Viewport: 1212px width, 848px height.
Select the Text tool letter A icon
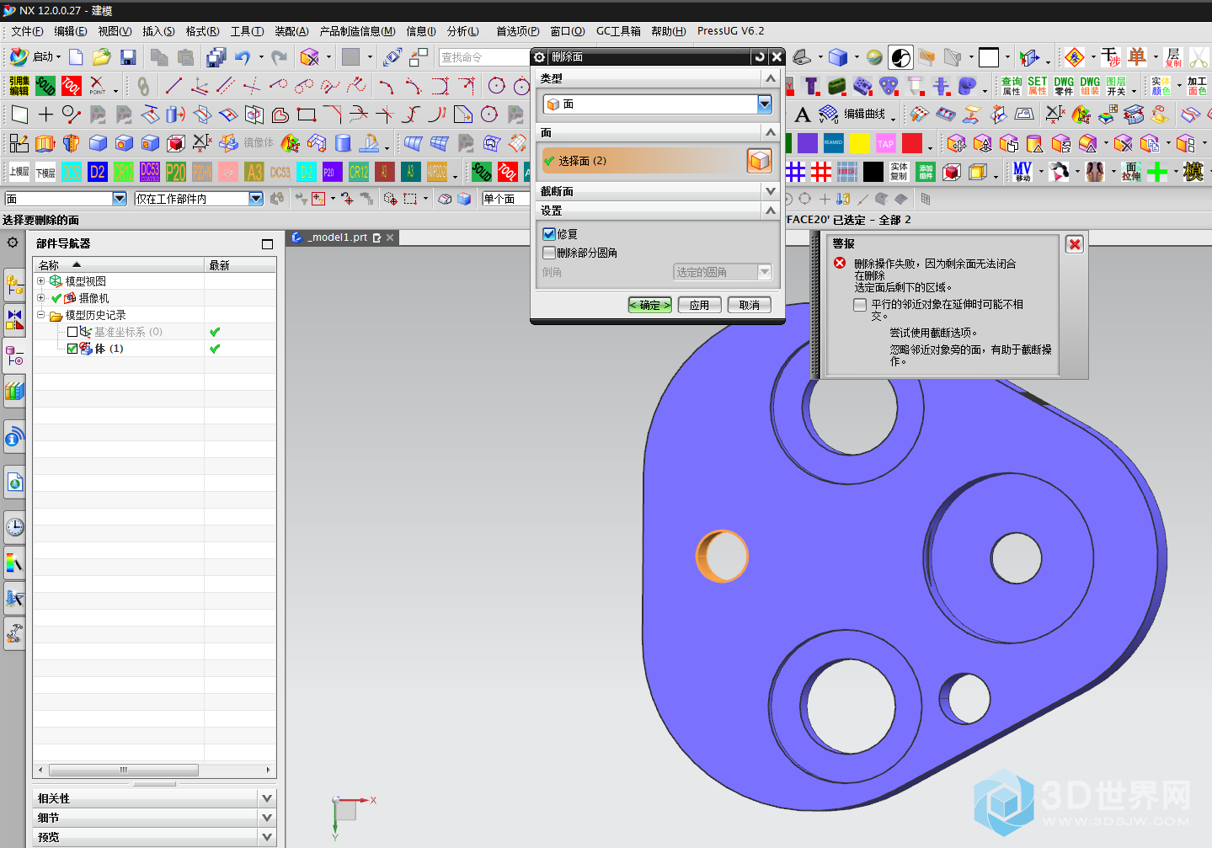(803, 115)
